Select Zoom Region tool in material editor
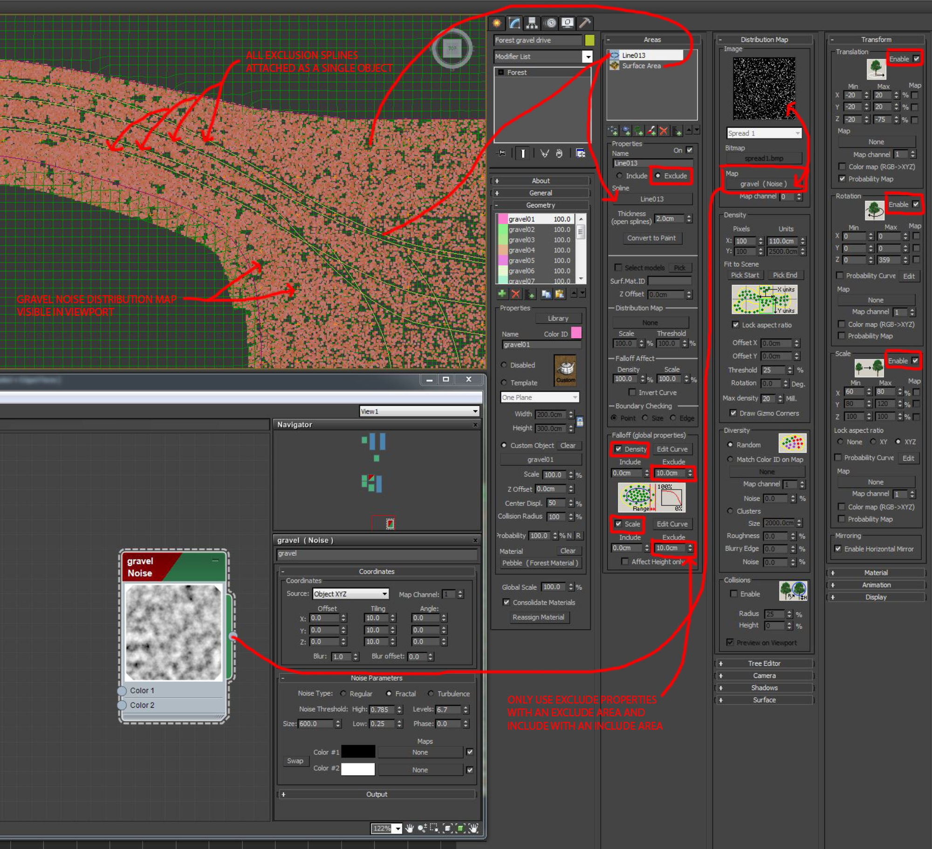The height and width of the screenshot is (849, 932). click(434, 828)
